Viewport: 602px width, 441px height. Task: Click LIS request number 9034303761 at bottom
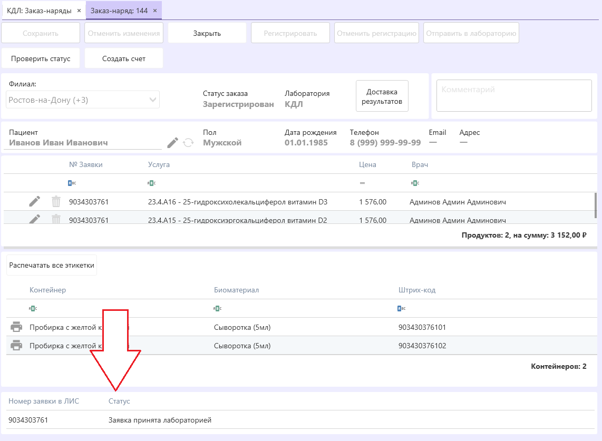coord(28,420)
